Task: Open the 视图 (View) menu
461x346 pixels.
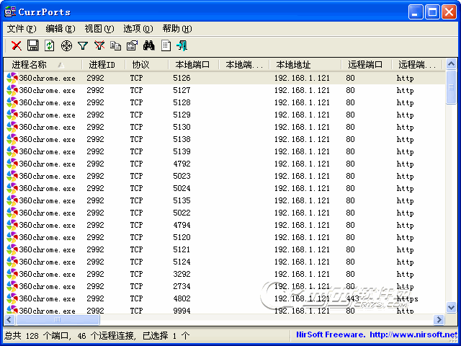Action: tap(99, 29)
